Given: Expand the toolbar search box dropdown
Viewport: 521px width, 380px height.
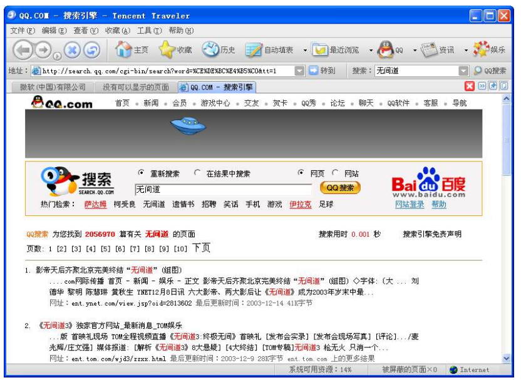Looking at the screenshot, I should (x=463, y=71).
